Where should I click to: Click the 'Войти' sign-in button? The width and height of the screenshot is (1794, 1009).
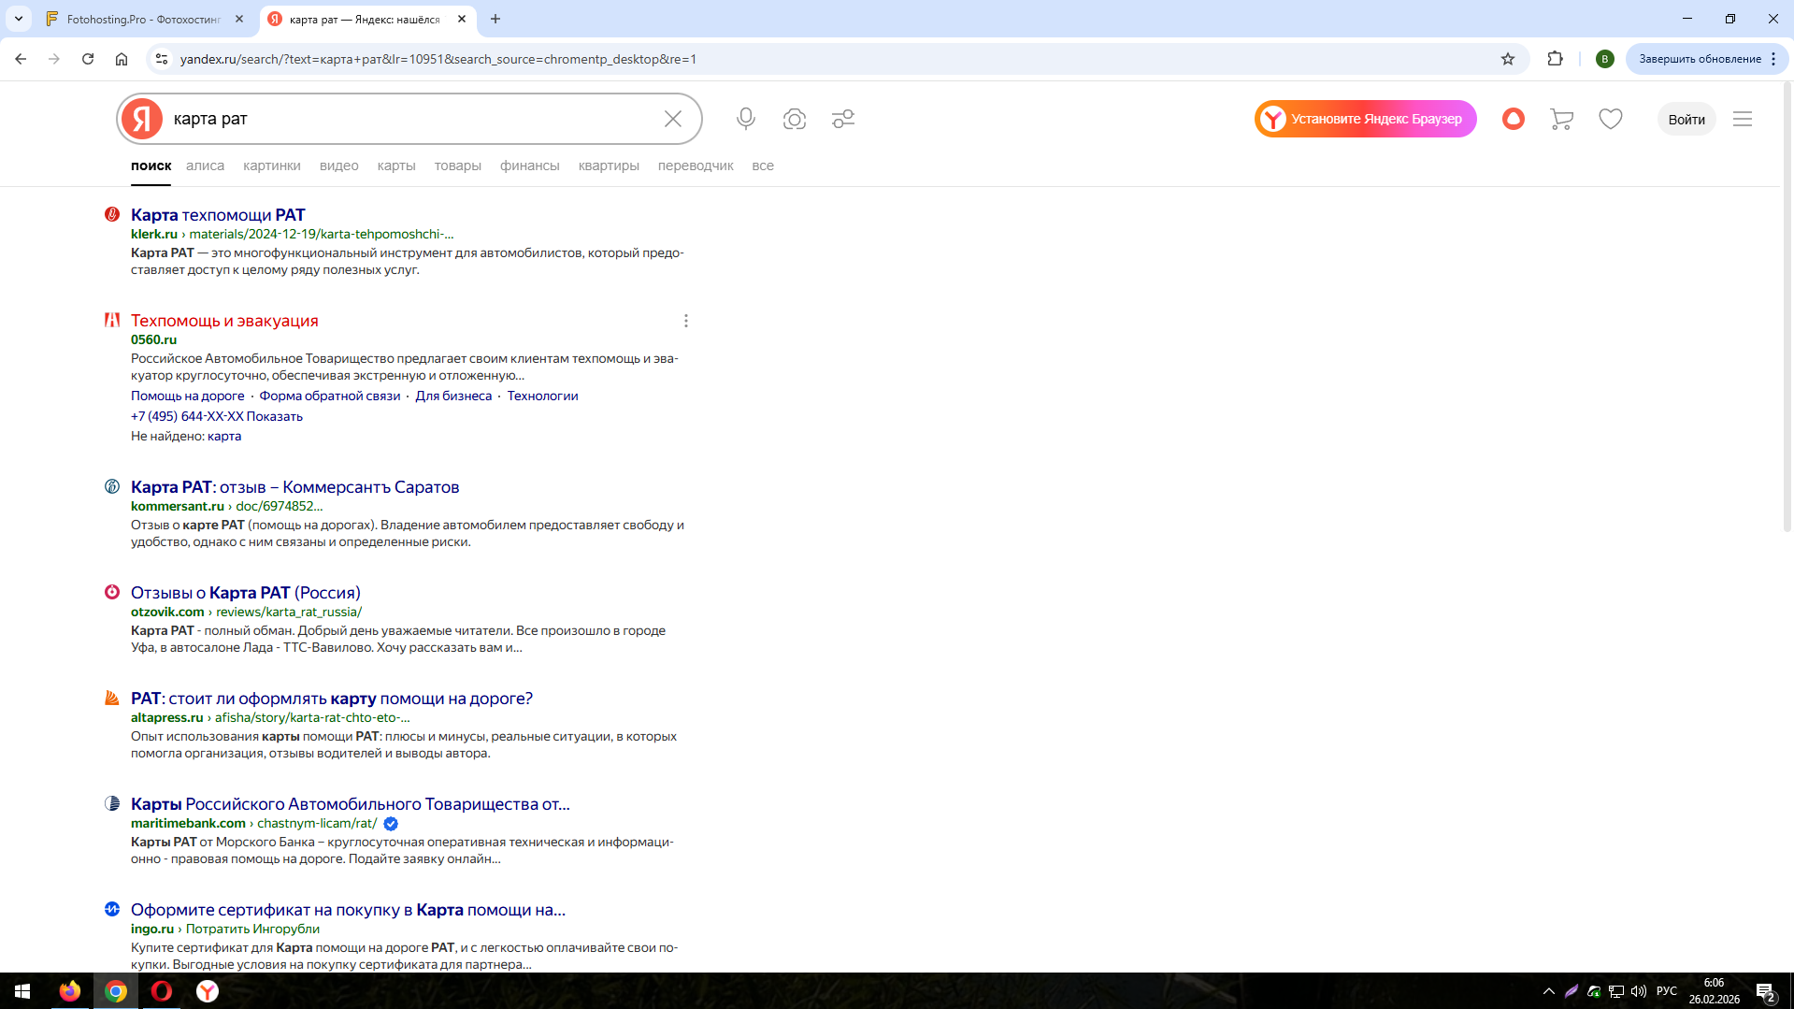click(x=1686, y=119)
